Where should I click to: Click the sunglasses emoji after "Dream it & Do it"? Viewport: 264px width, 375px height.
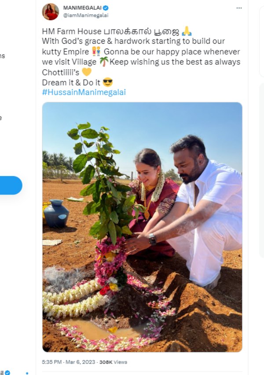(107, 82)
